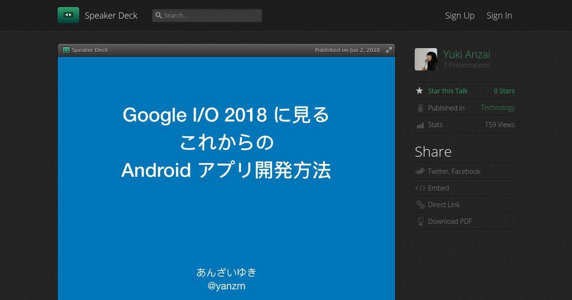Click the 7 Presentations text
The height and width of the screenshot is (300, 572).
[x=467, y=65]
